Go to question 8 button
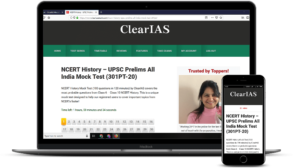 [x=100, y=122]
